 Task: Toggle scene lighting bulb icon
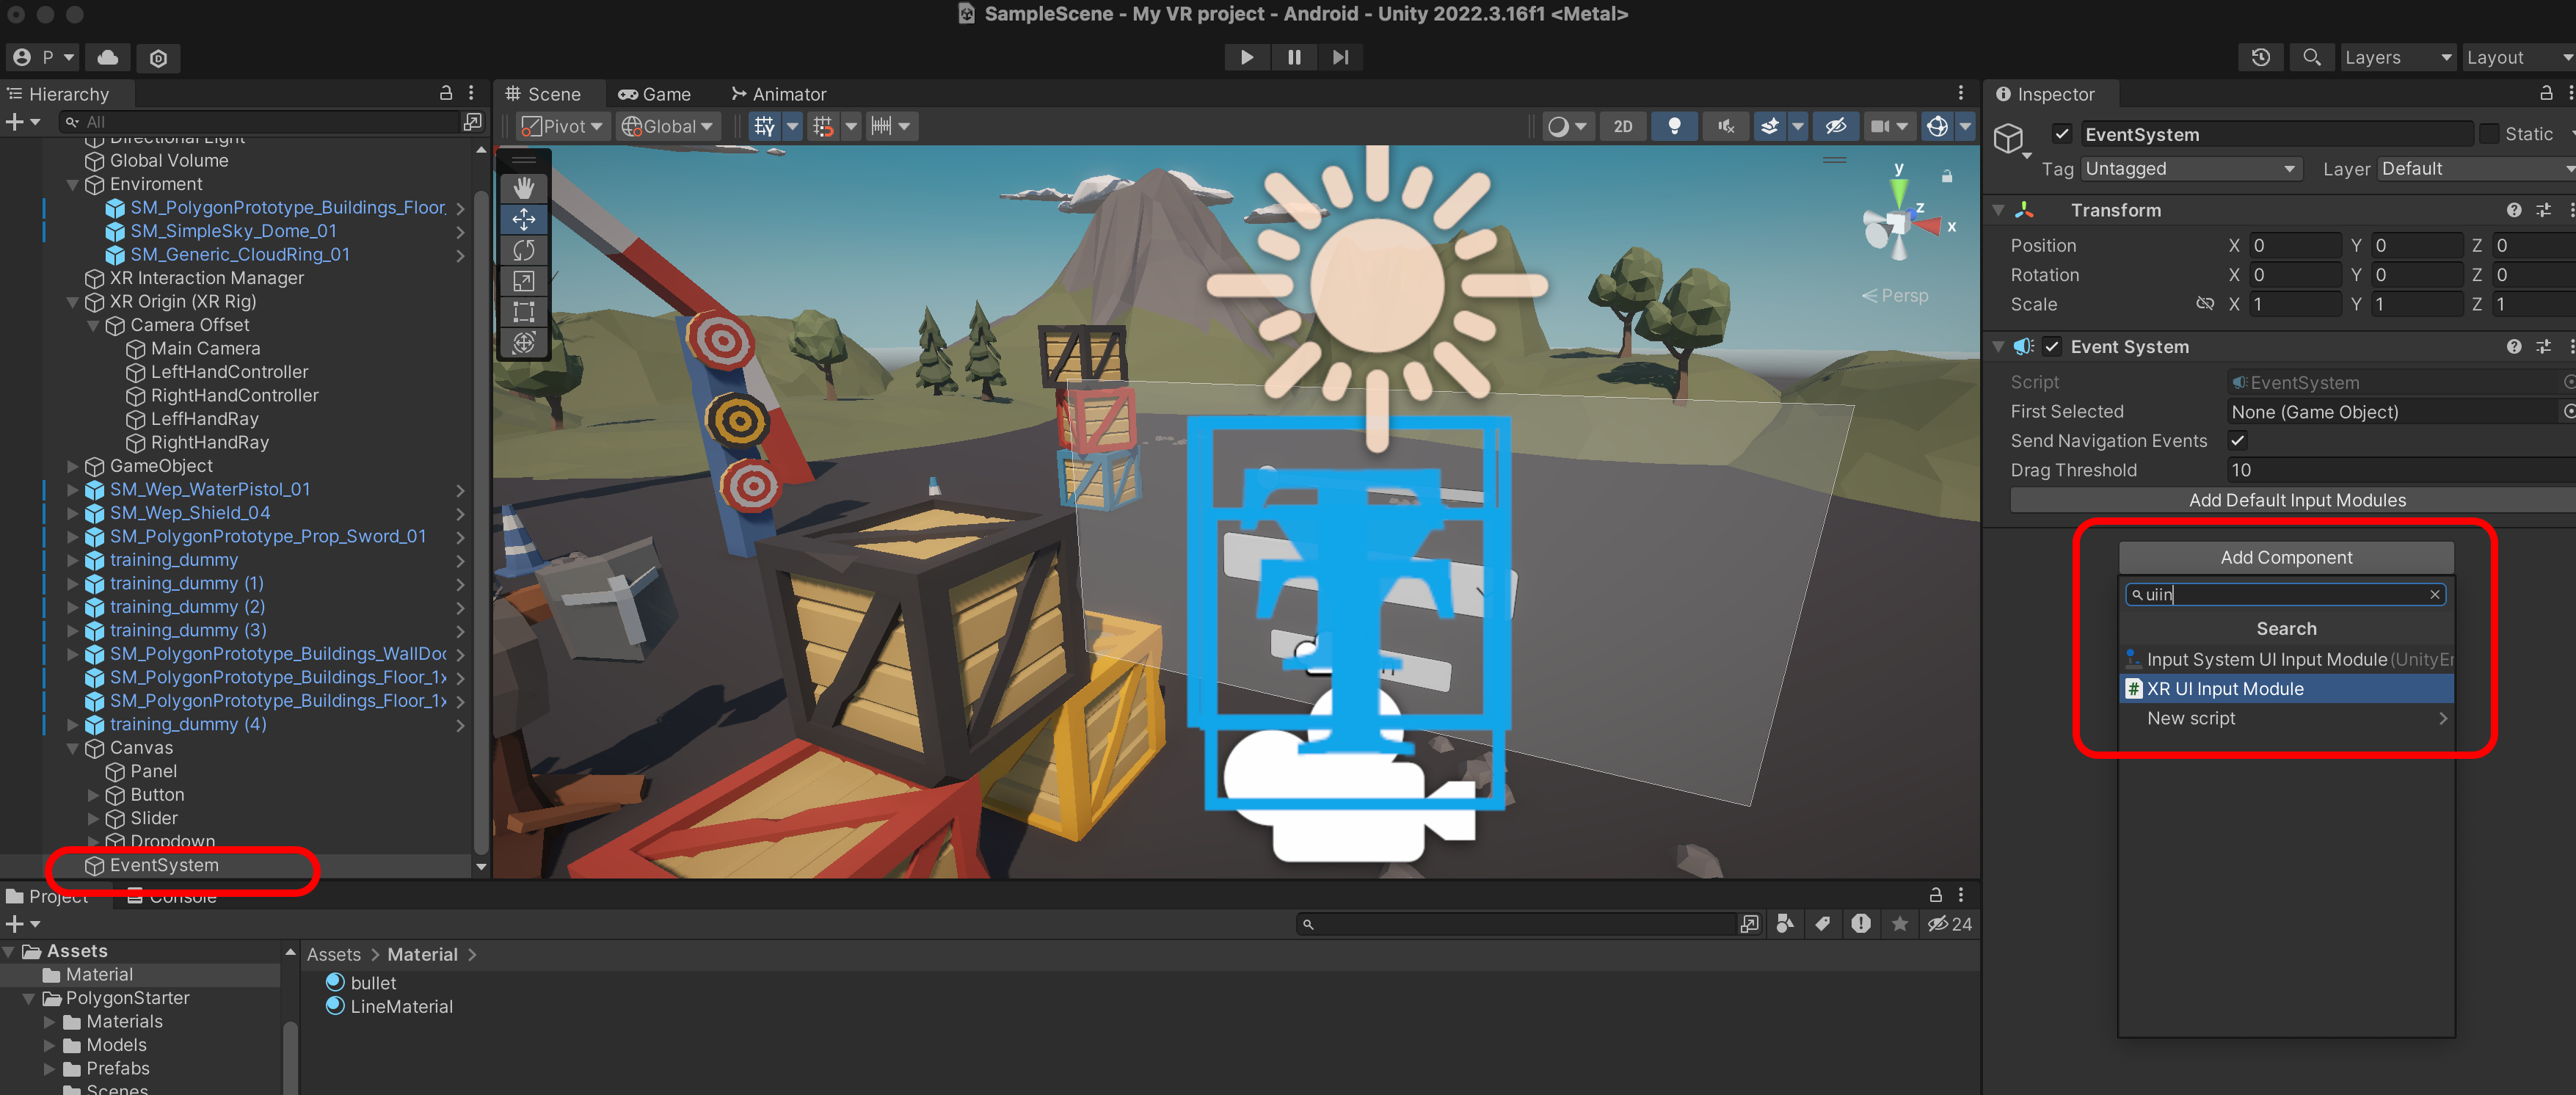click(1673, 126)
